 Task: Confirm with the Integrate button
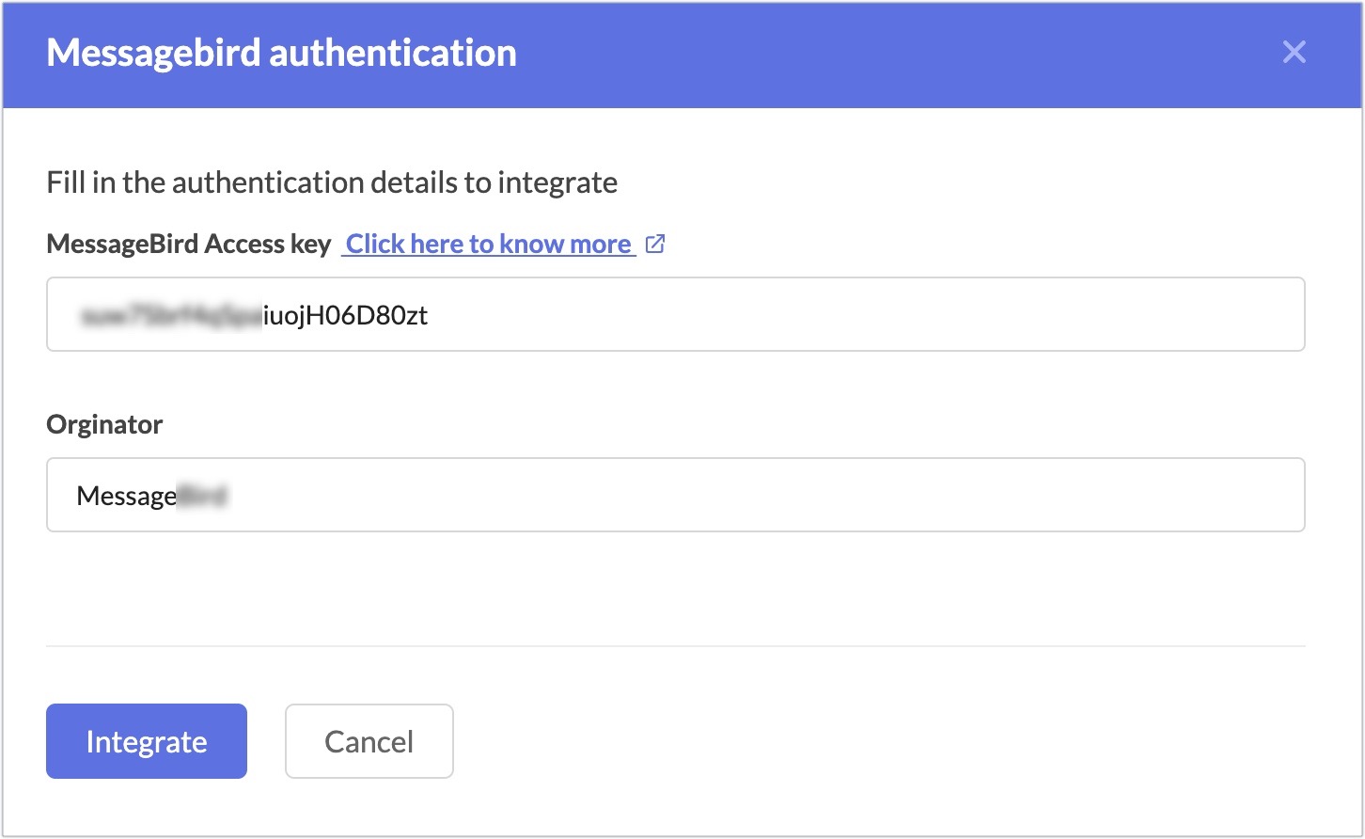147,741
